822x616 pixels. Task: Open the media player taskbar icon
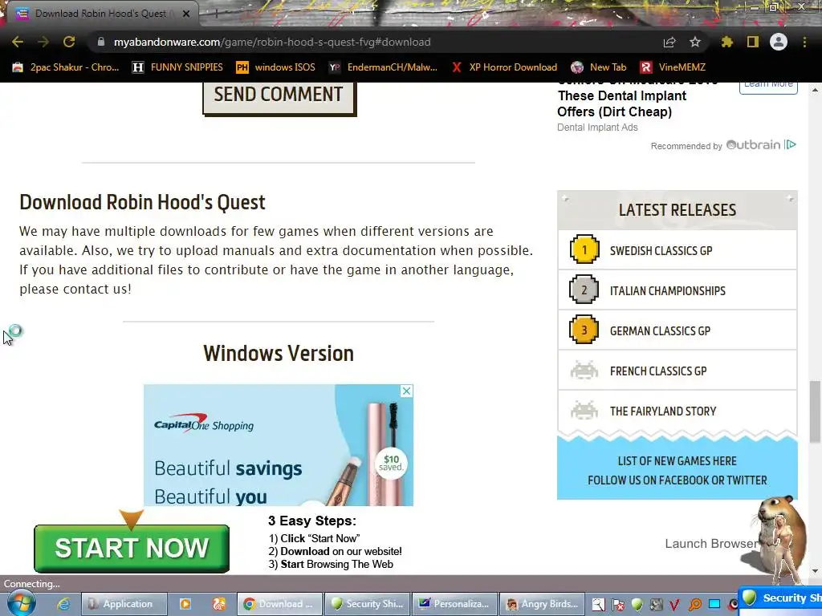point(185,604)
